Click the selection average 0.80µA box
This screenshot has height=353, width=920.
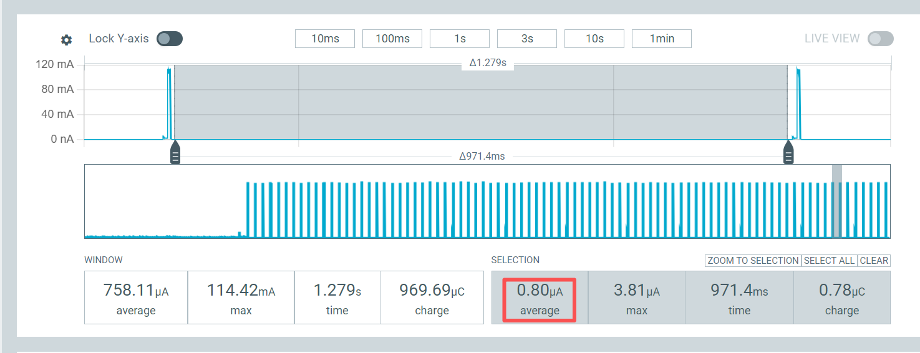tap(540, 297)
